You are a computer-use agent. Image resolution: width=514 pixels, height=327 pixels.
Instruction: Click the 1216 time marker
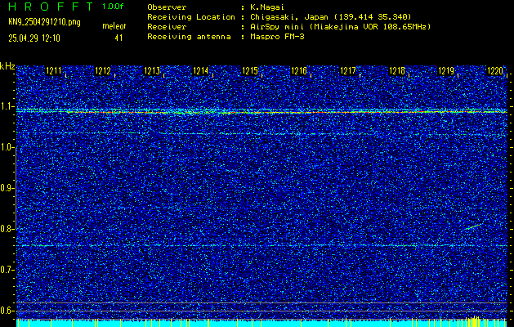299,70
